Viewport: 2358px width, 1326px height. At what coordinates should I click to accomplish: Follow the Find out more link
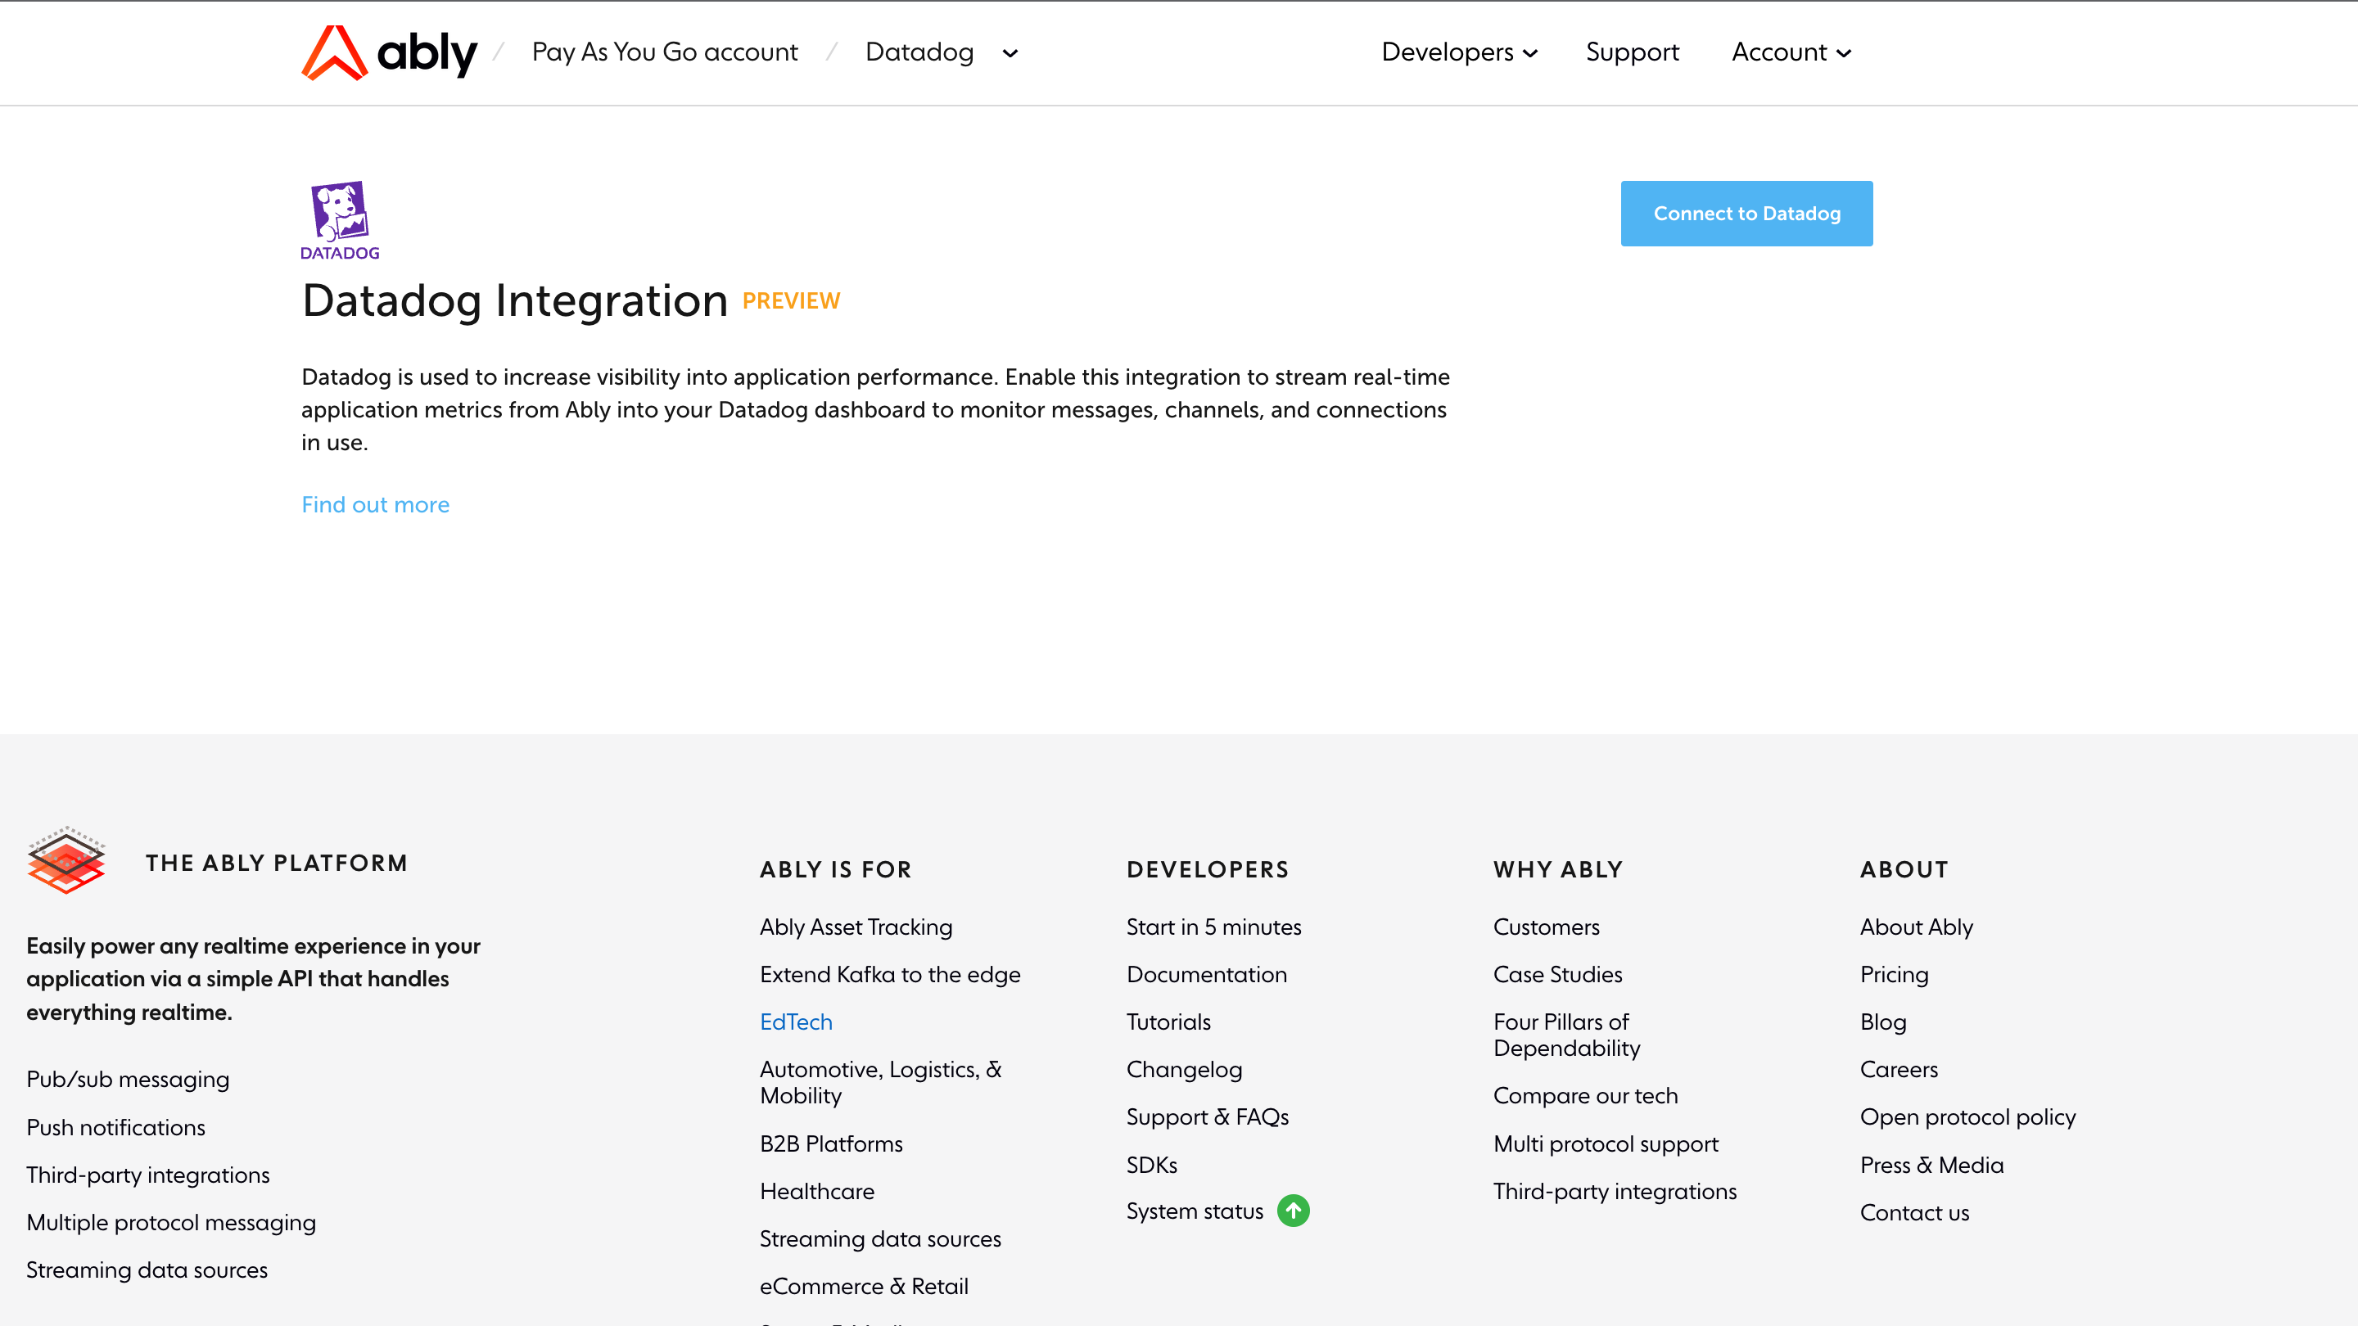[x=375, y=504]
